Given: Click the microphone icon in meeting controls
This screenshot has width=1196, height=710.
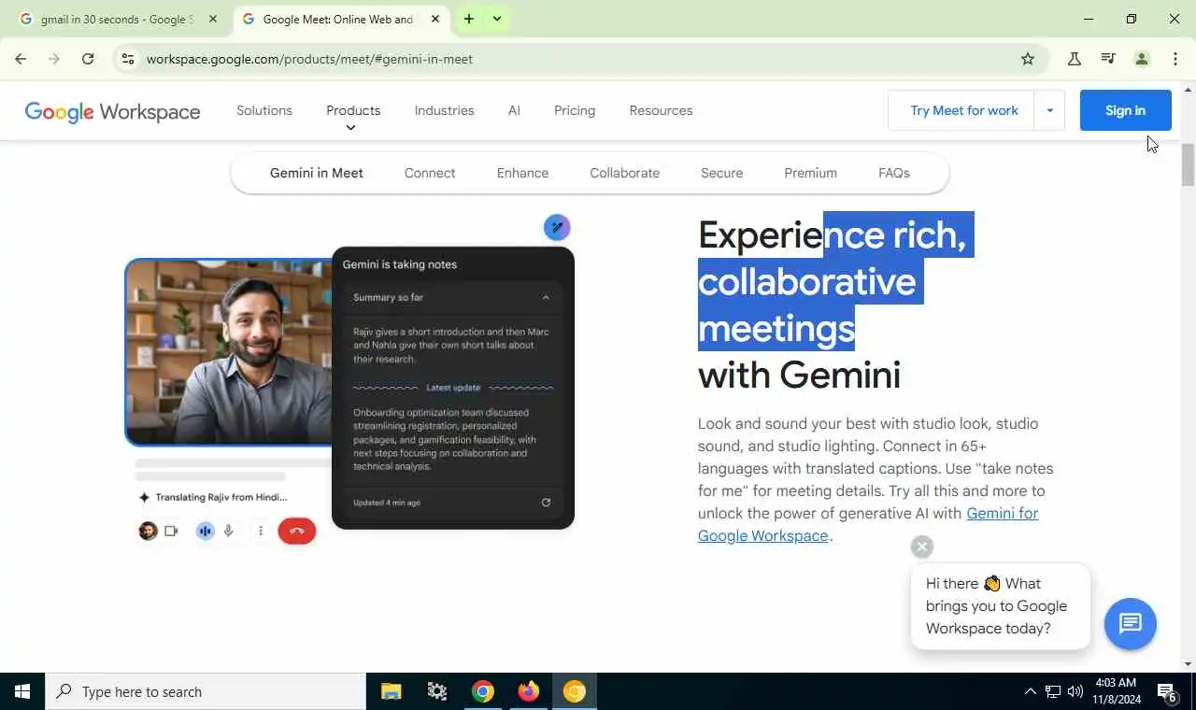Looking at the screenshot, I should coord(228,531).
